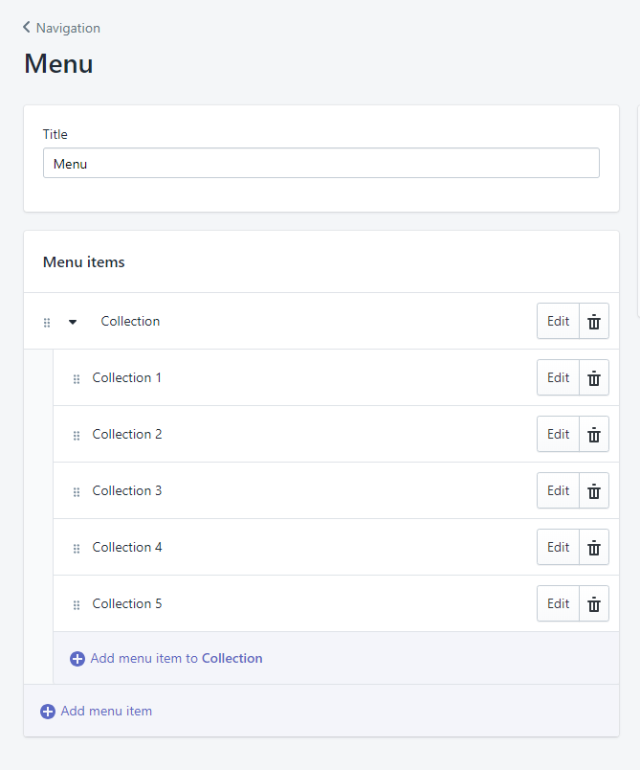Click trash icon for Collection 1
Screen dimensions: 640x770
point(594,378)
